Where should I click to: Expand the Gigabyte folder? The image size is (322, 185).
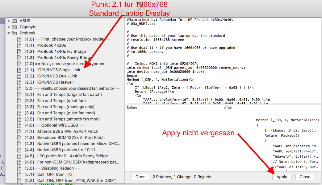(9, 27)
